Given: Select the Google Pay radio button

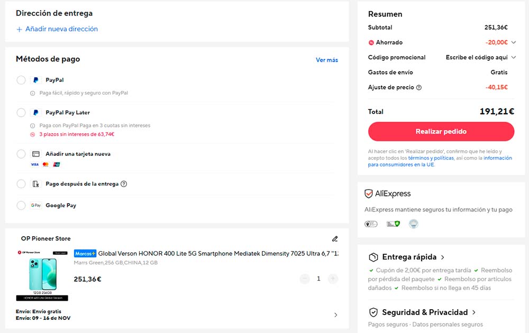Looking at the screenshot, I should click(x=21, y=206).
